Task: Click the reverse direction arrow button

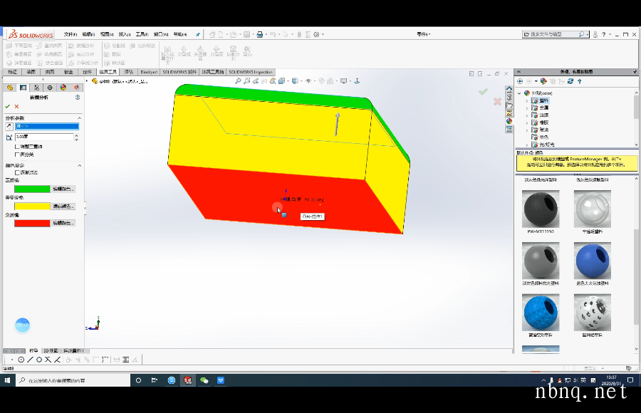Action: point(9,126)
